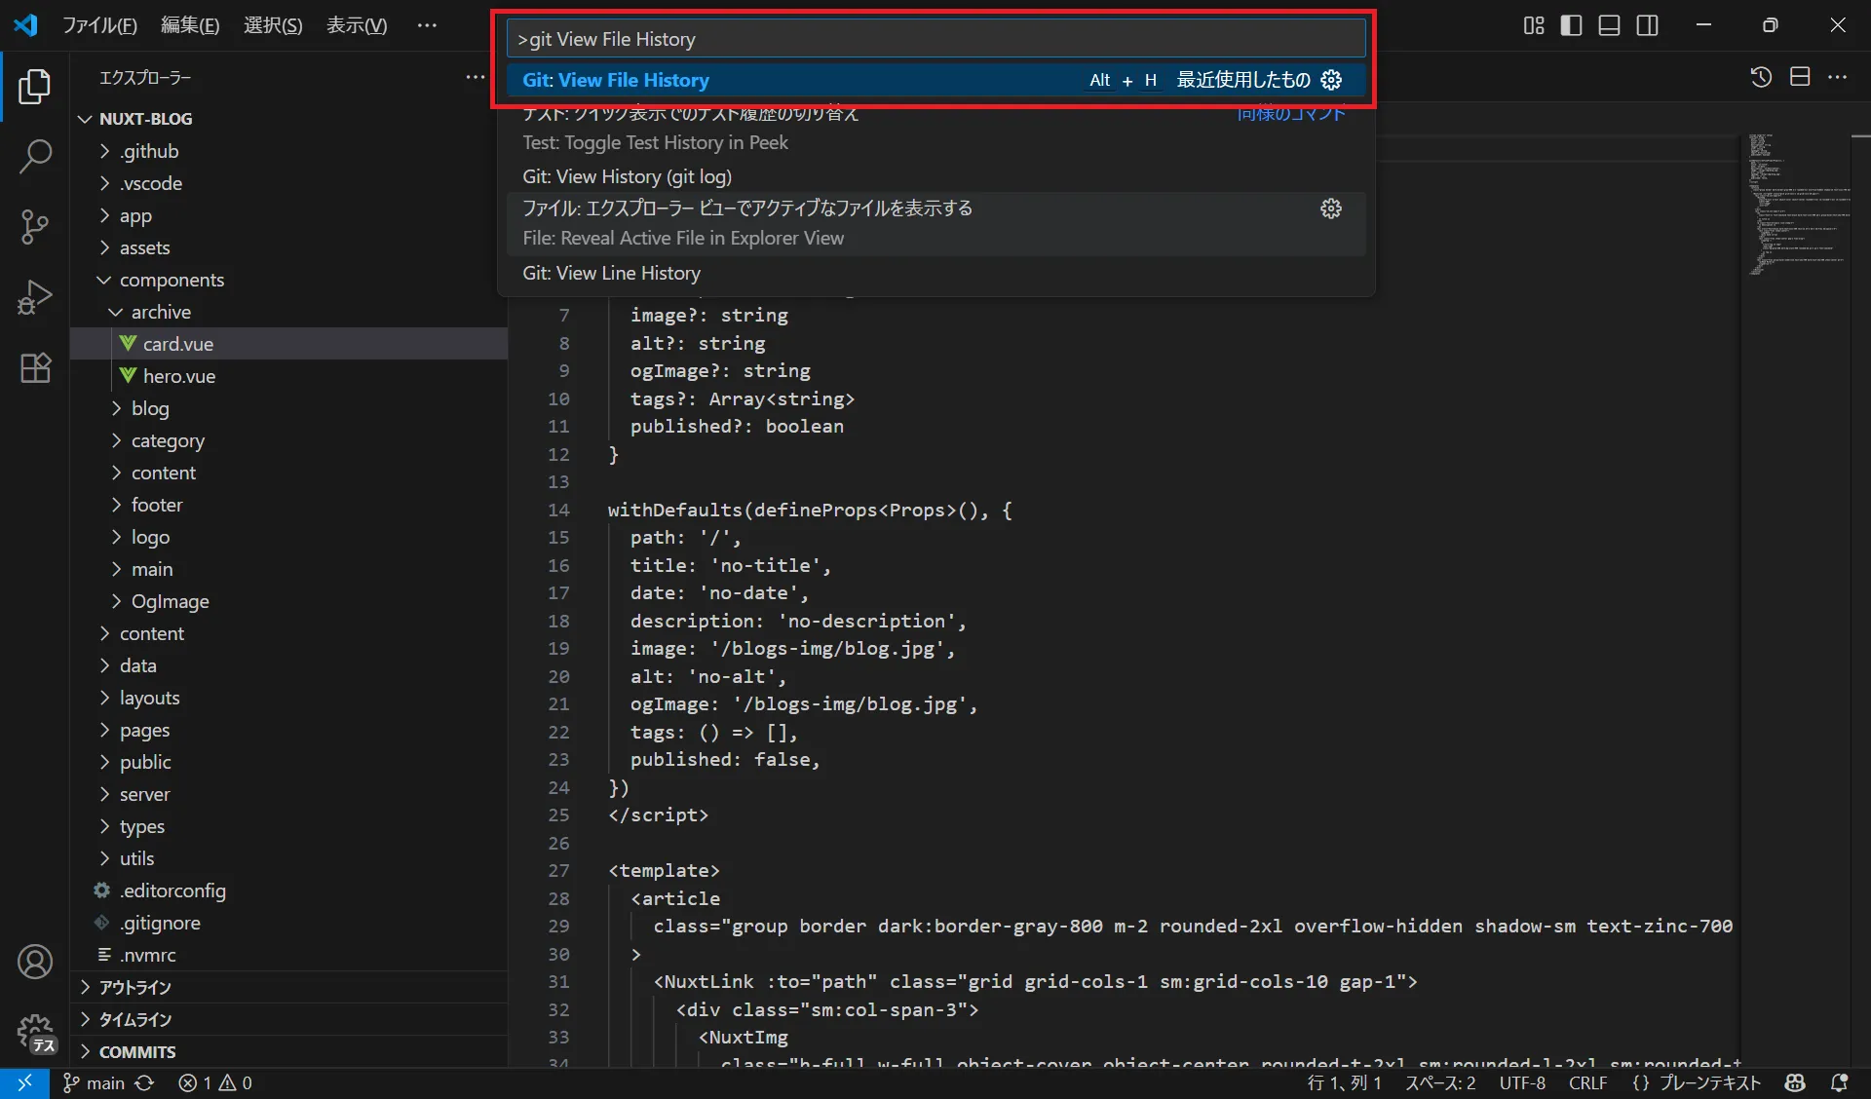Expand the .vscode folder
Viewport: 1871px width, 1099px height.
pos(288,183)
